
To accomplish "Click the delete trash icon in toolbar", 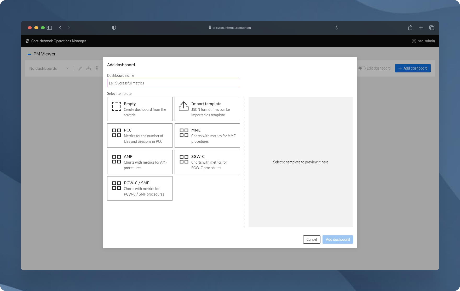I will click(97, 68).
